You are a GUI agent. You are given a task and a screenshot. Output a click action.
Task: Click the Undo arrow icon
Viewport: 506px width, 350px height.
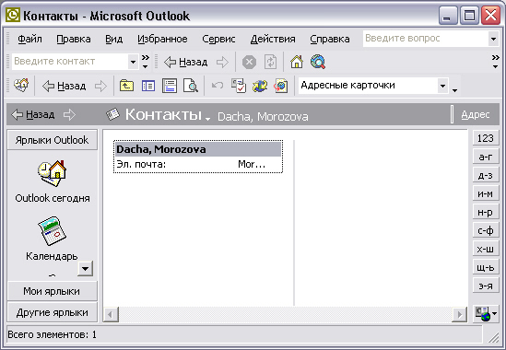pos(218,86)
